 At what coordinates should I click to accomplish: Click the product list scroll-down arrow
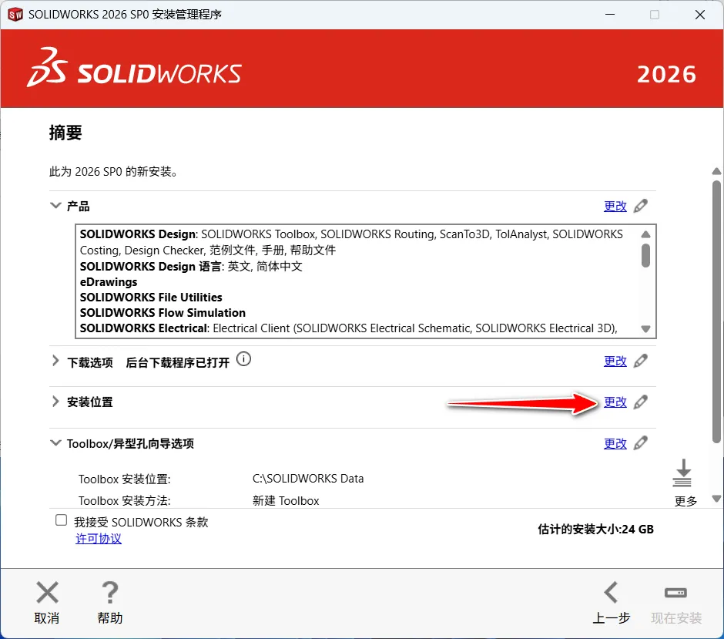coord(646,329)
